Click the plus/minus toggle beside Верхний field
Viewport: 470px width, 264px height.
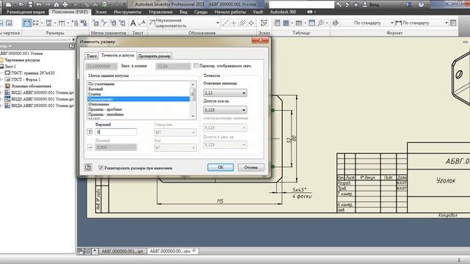[x=90, y=132]
